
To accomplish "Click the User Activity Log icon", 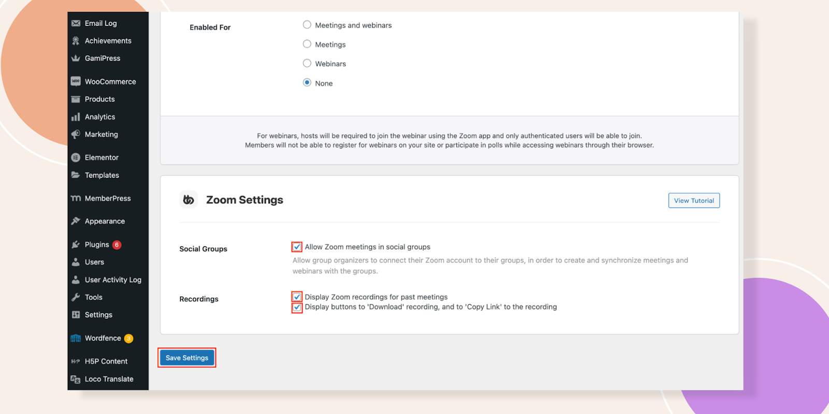I will click(76, 280).
